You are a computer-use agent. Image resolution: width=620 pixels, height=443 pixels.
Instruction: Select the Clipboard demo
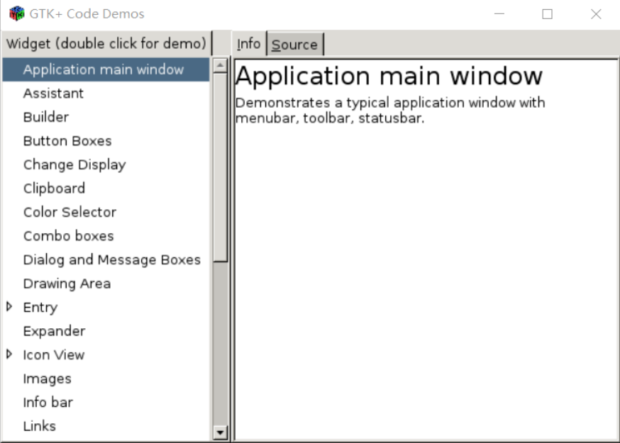coord(55,188)
